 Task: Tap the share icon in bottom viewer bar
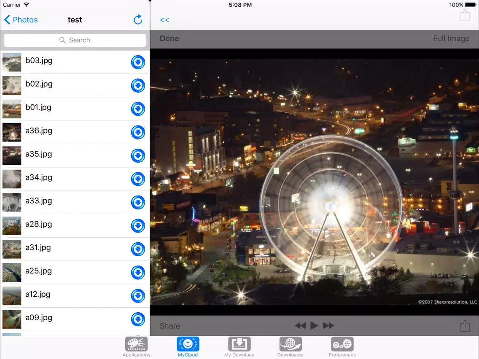point(465,326)
